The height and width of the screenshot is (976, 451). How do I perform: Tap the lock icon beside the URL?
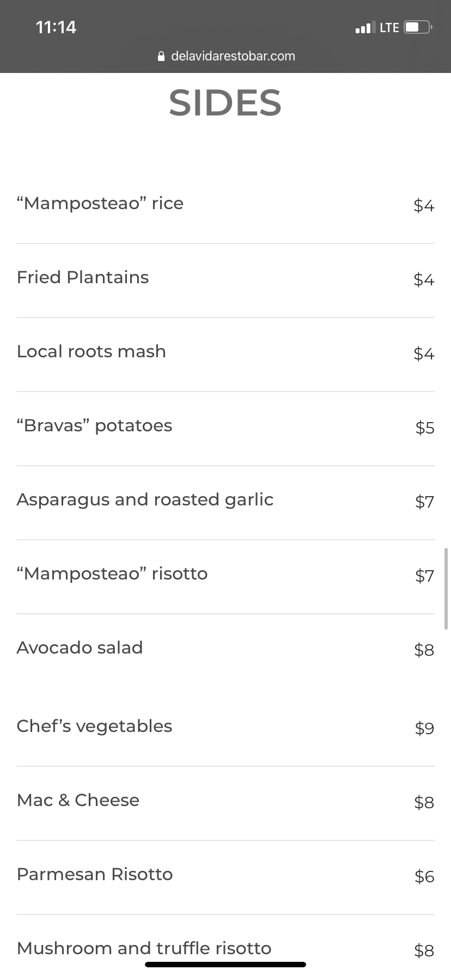161,56
